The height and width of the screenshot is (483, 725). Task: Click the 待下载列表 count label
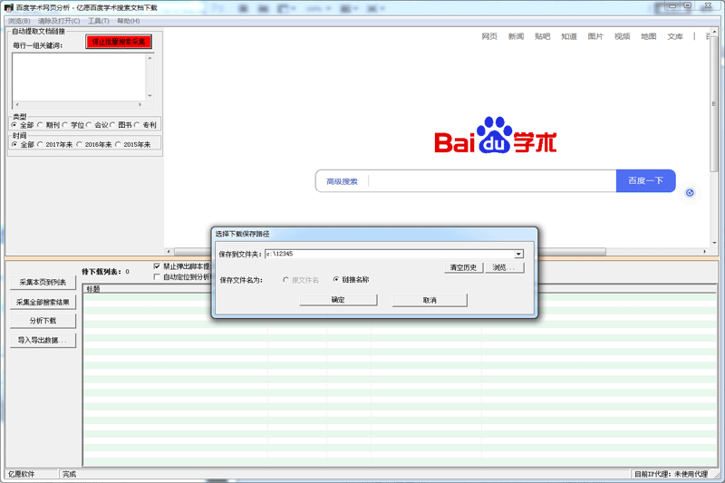pos(105,272)
